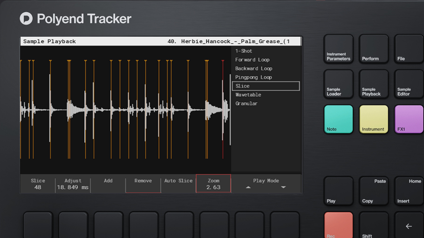Hit the red Rec button
This screenshot has width=424, height=238.
338,225
